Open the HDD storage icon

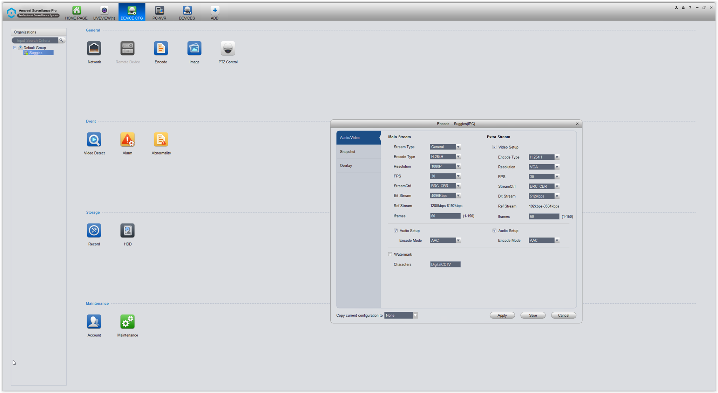coord(127,230)
